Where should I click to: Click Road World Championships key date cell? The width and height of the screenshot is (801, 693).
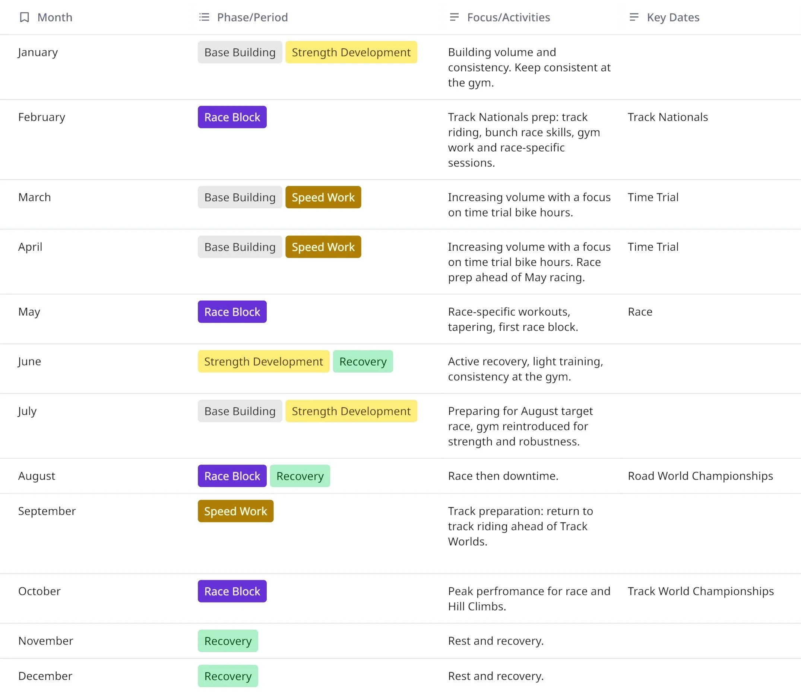(x=700, y=476)
